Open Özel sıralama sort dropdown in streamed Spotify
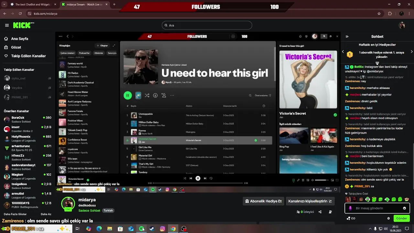 point(263,95)
